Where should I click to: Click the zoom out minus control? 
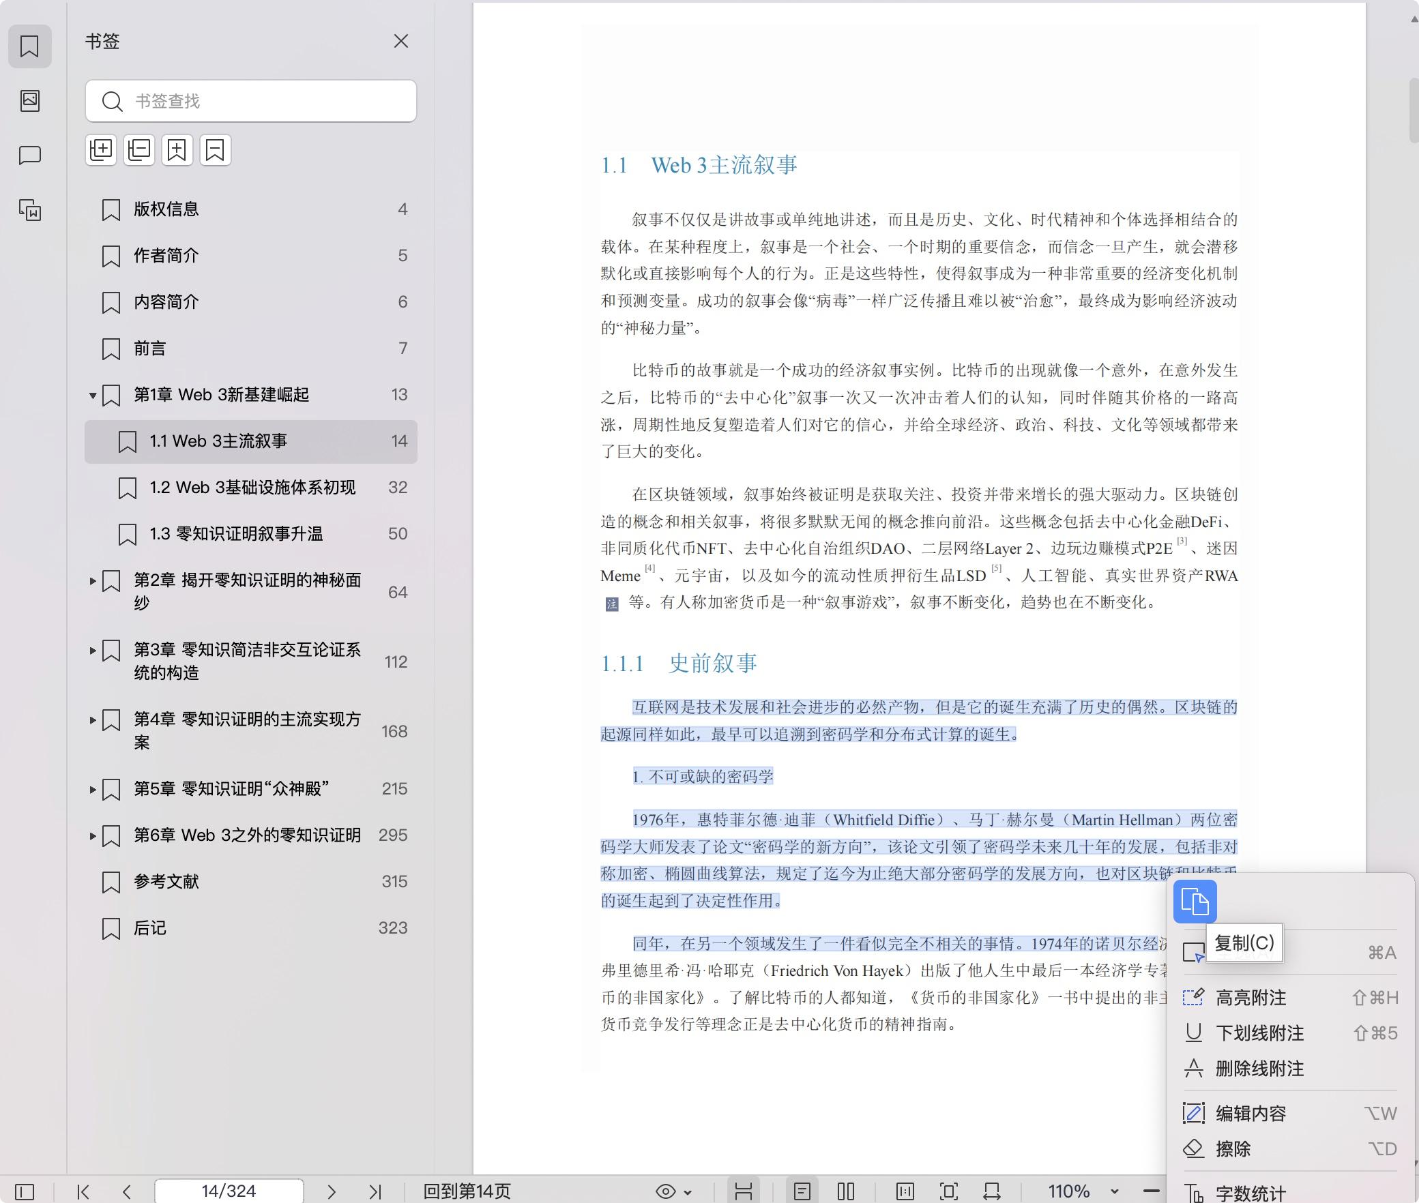[x=1153, y=1191]
